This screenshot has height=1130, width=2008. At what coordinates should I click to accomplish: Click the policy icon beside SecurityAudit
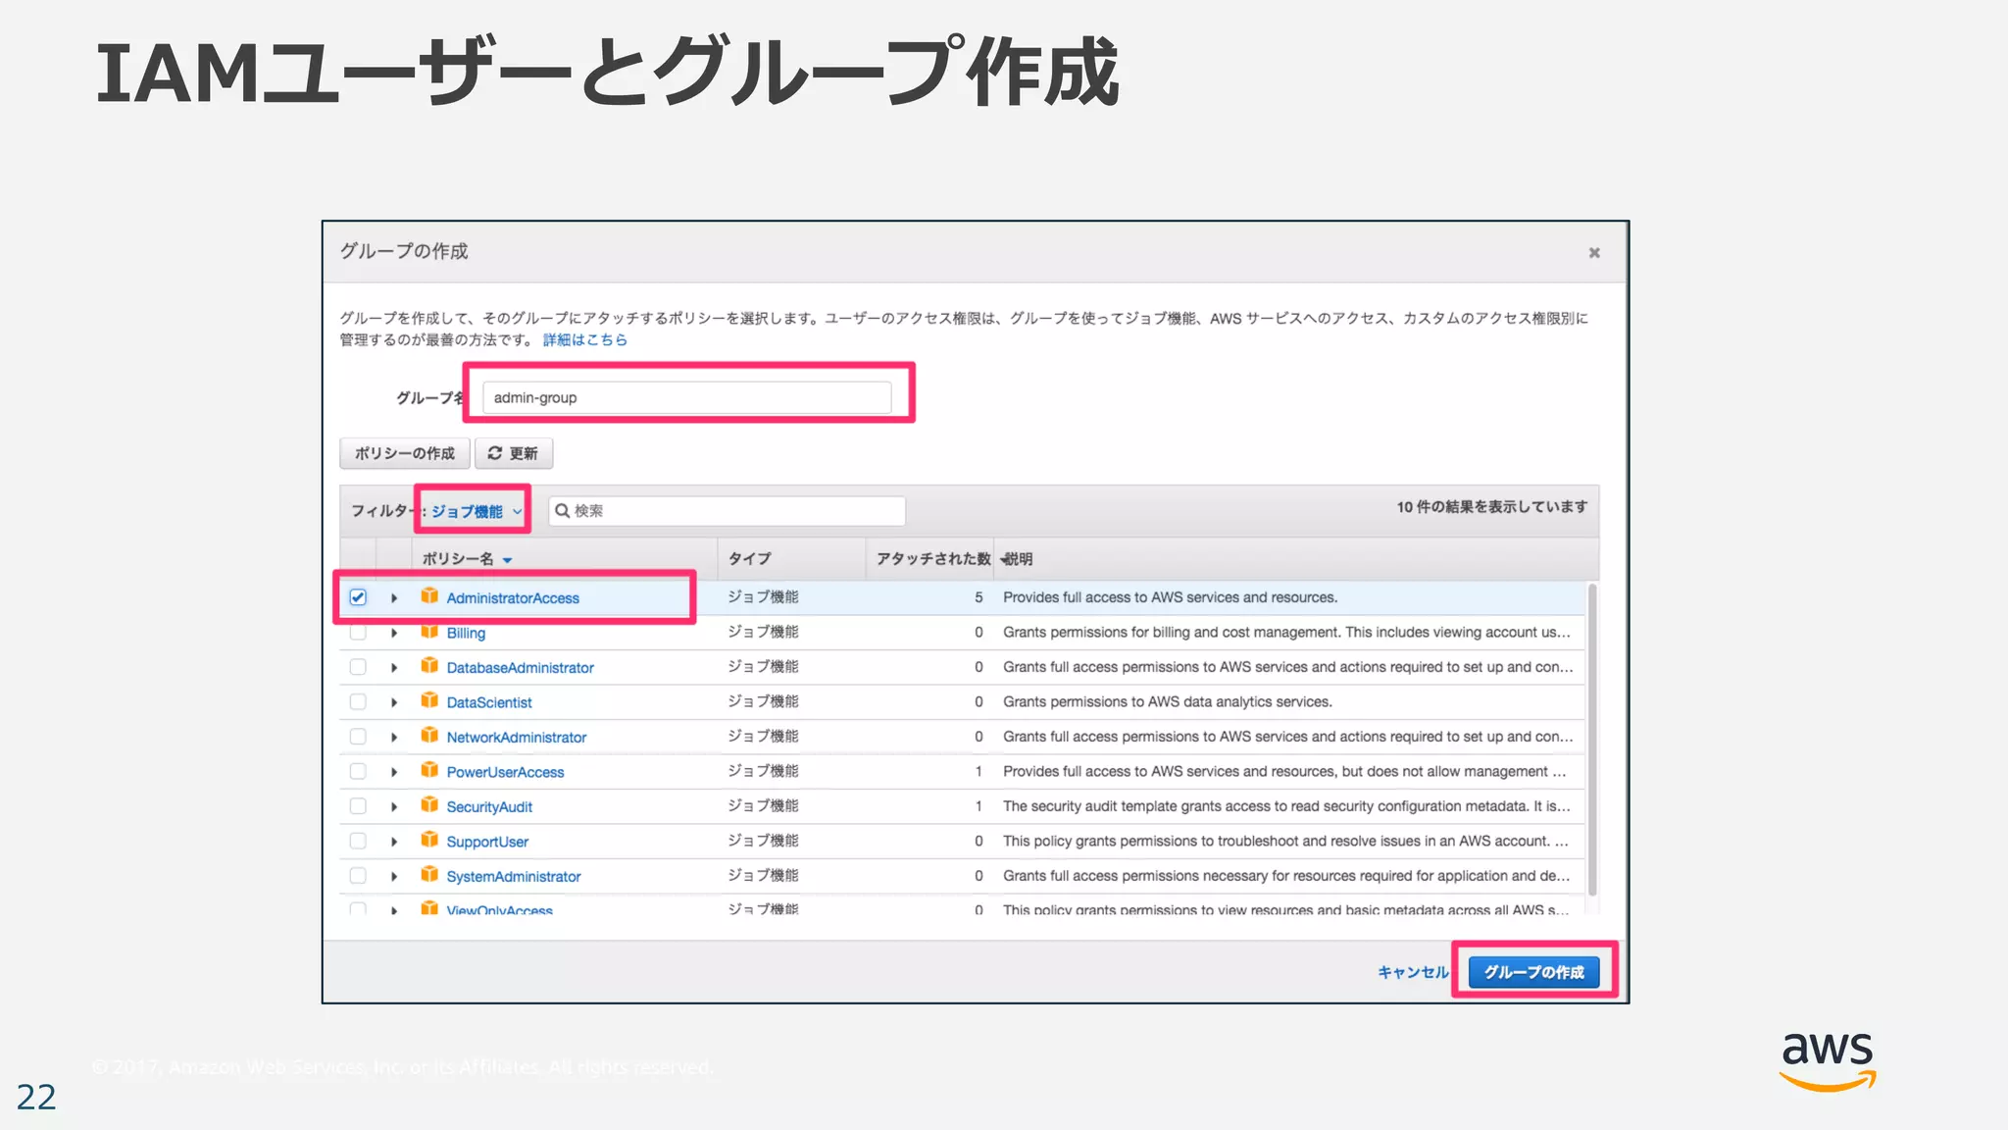pyautogui.click(x=429, y=805)
